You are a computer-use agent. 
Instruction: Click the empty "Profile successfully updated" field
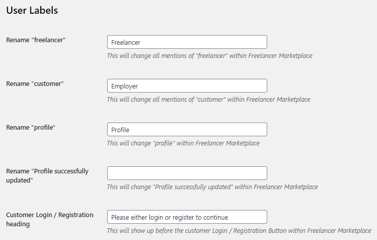tap(187, 173)
